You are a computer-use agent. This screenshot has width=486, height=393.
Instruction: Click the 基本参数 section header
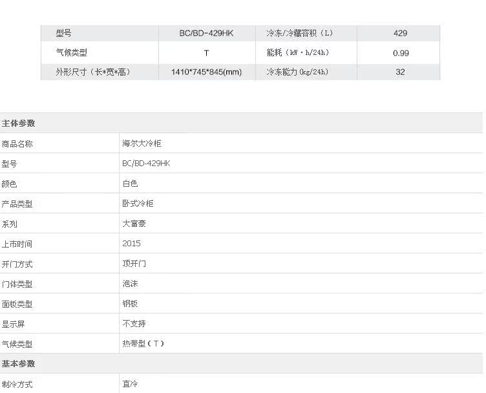(19, 364)
